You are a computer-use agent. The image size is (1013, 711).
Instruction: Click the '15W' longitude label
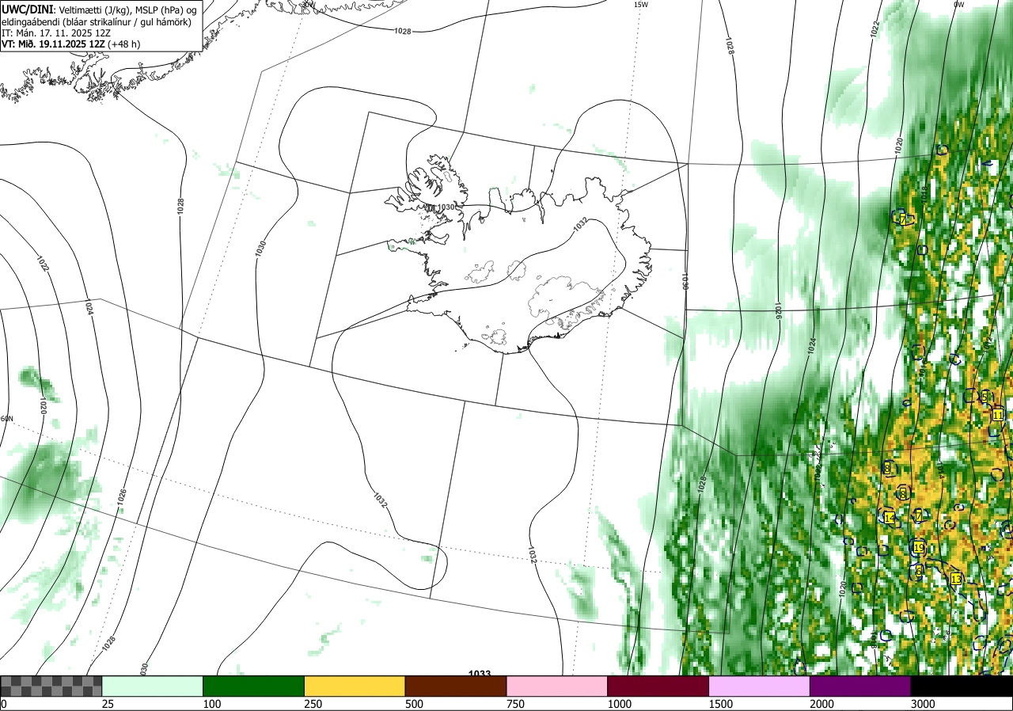click(x=641, y=4)
